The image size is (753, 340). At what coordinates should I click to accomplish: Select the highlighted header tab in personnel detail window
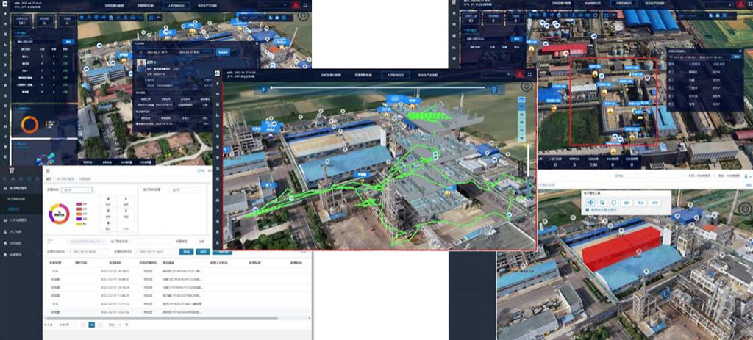[176, 6]
